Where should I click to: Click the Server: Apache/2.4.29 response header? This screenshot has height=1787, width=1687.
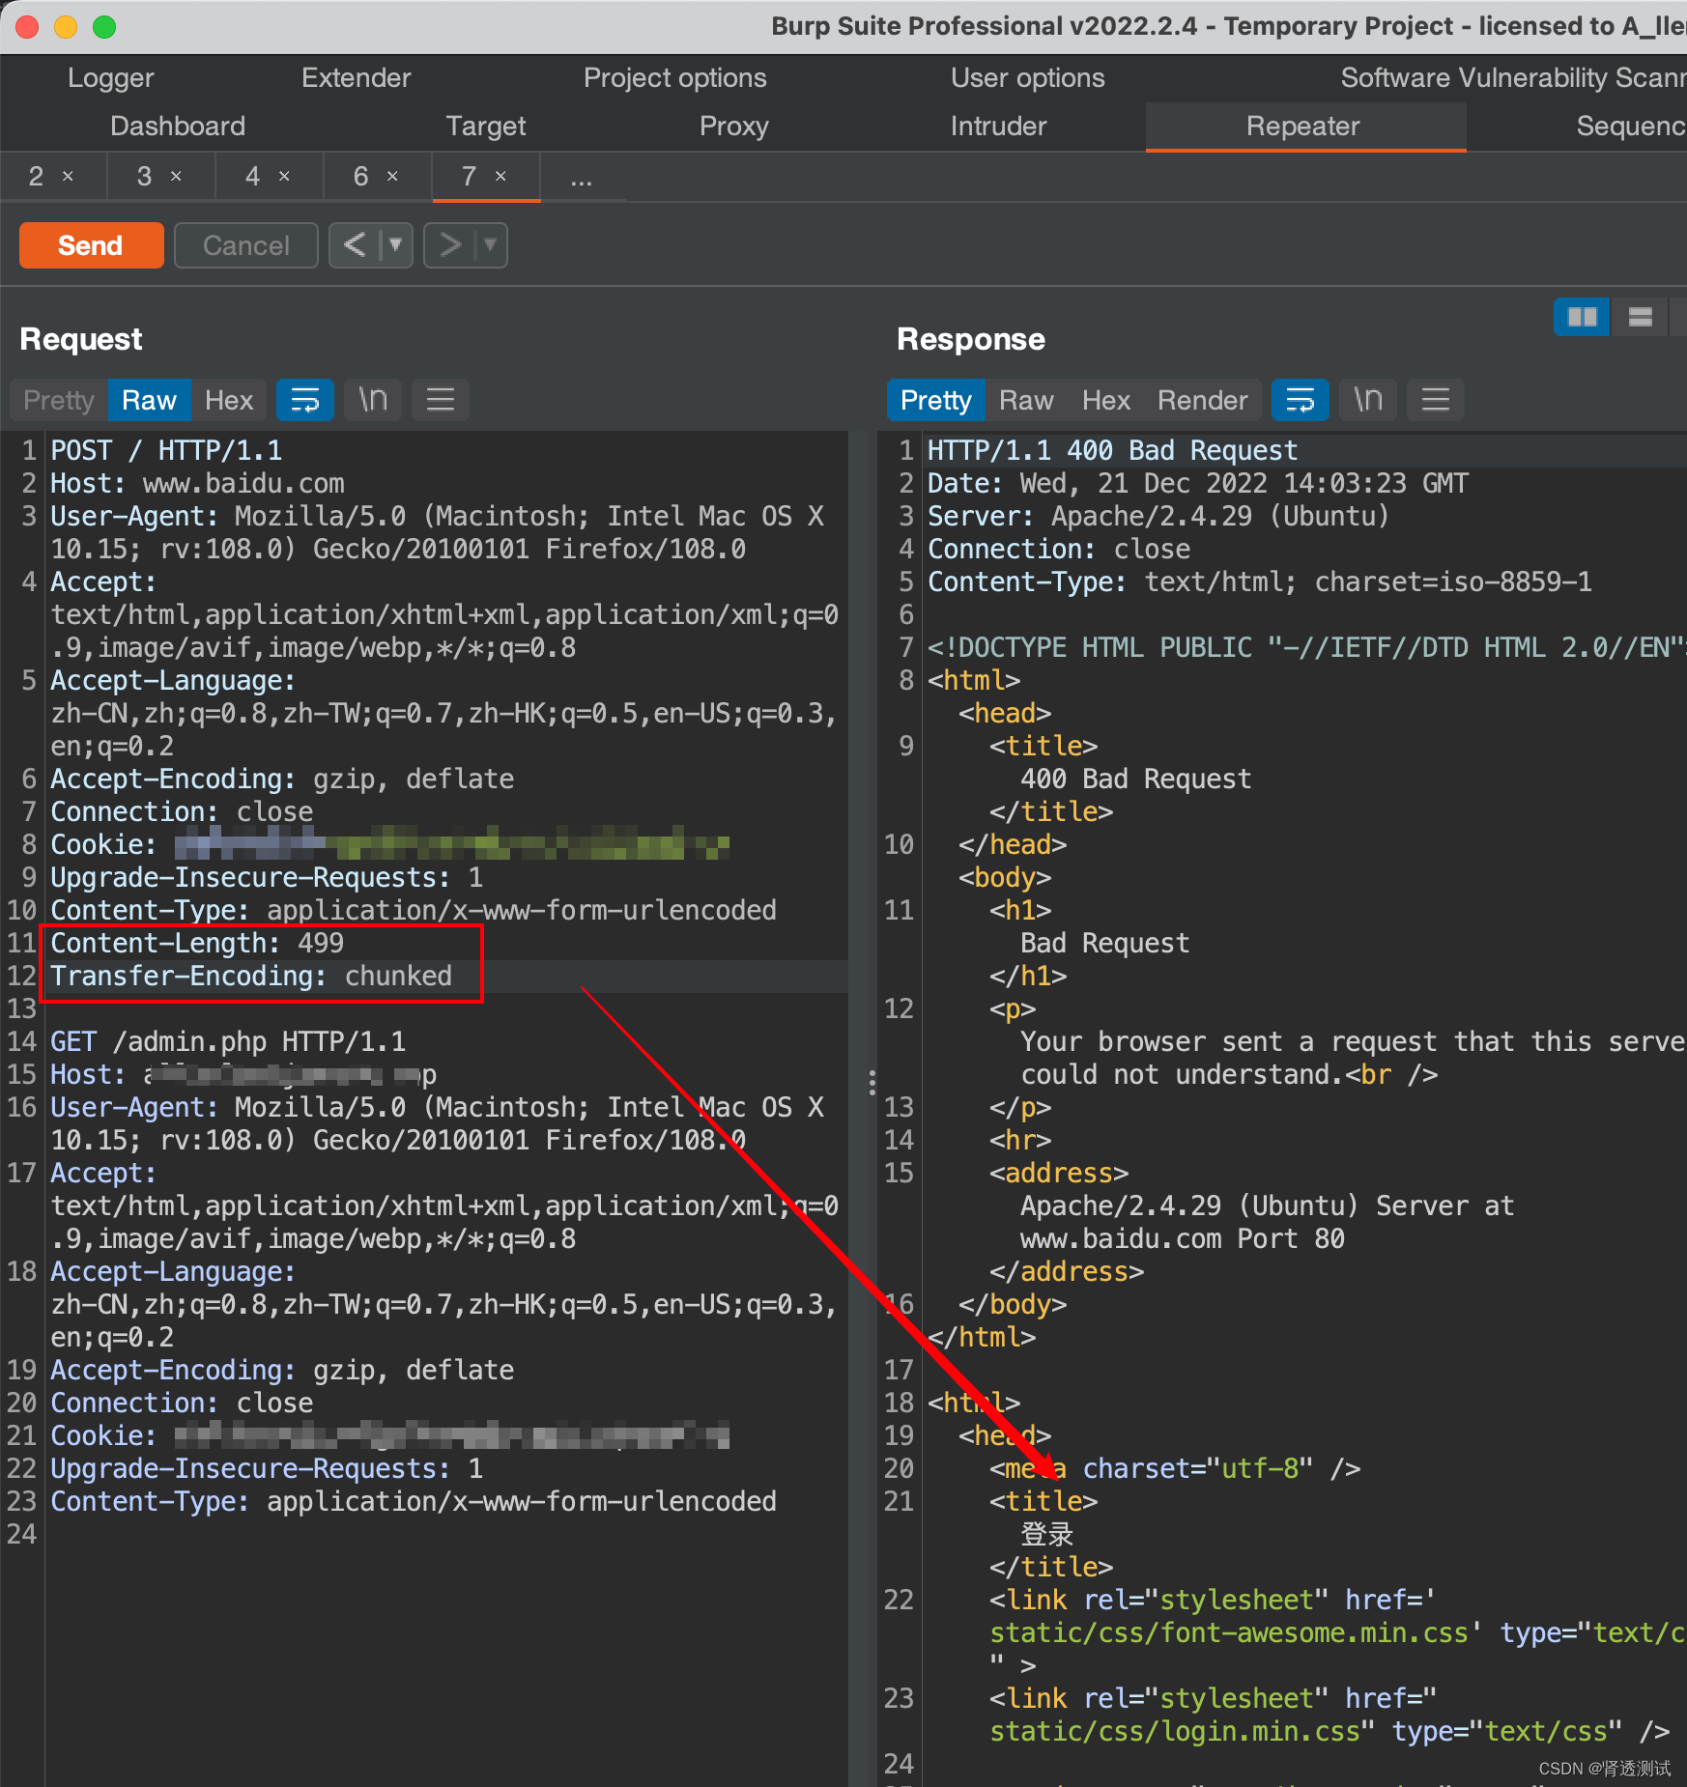(x=1158, y=516)
